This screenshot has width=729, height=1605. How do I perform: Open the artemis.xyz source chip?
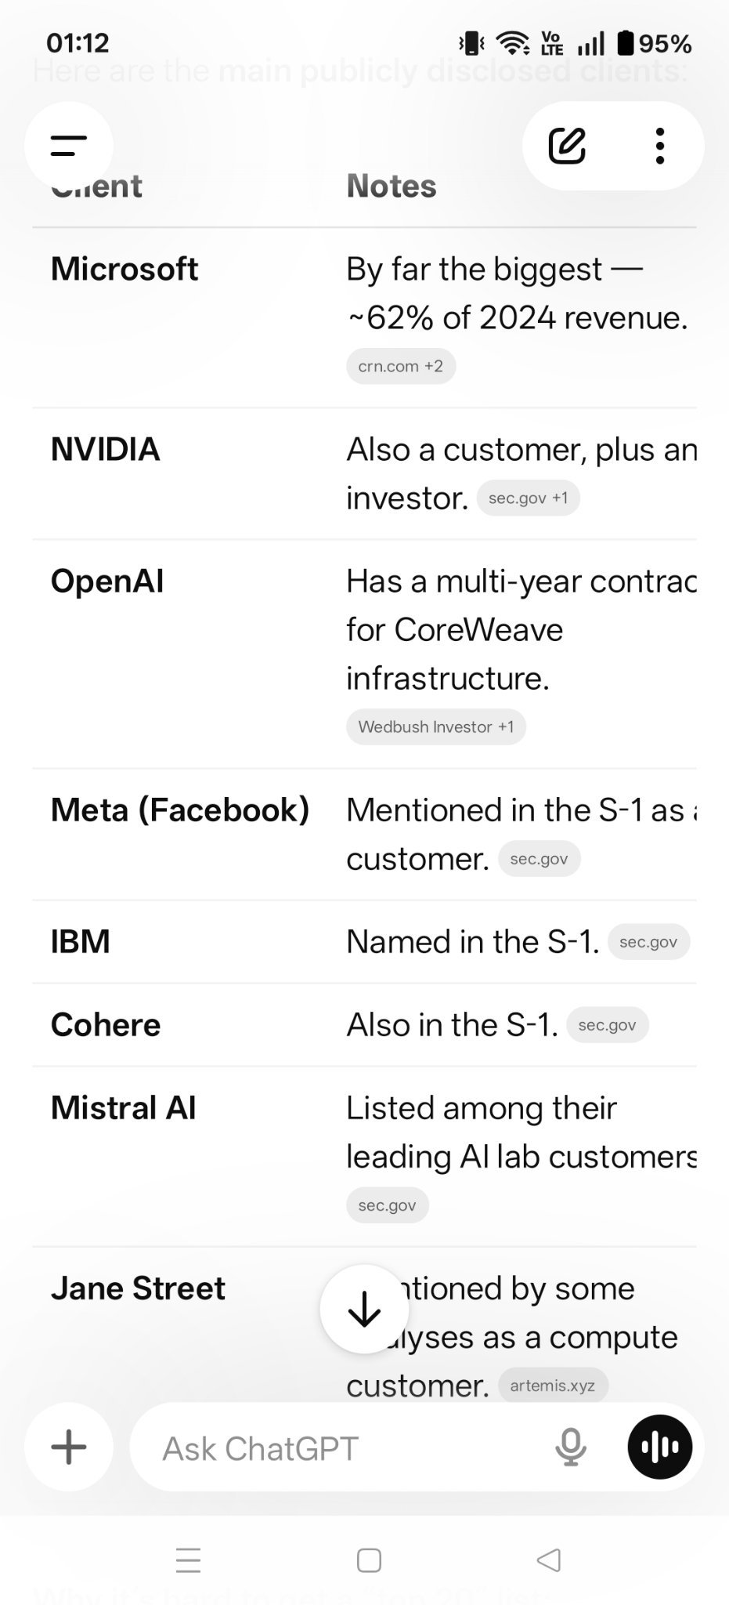pos(553,1386)
